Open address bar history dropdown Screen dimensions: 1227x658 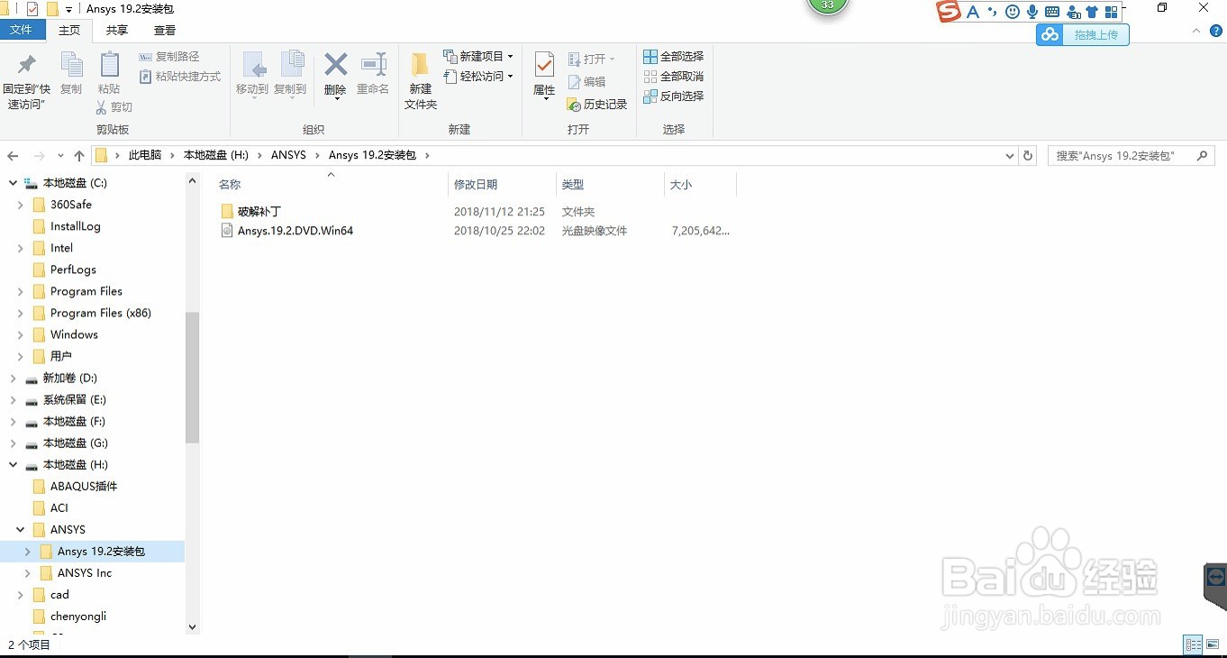coord(1010,156)
